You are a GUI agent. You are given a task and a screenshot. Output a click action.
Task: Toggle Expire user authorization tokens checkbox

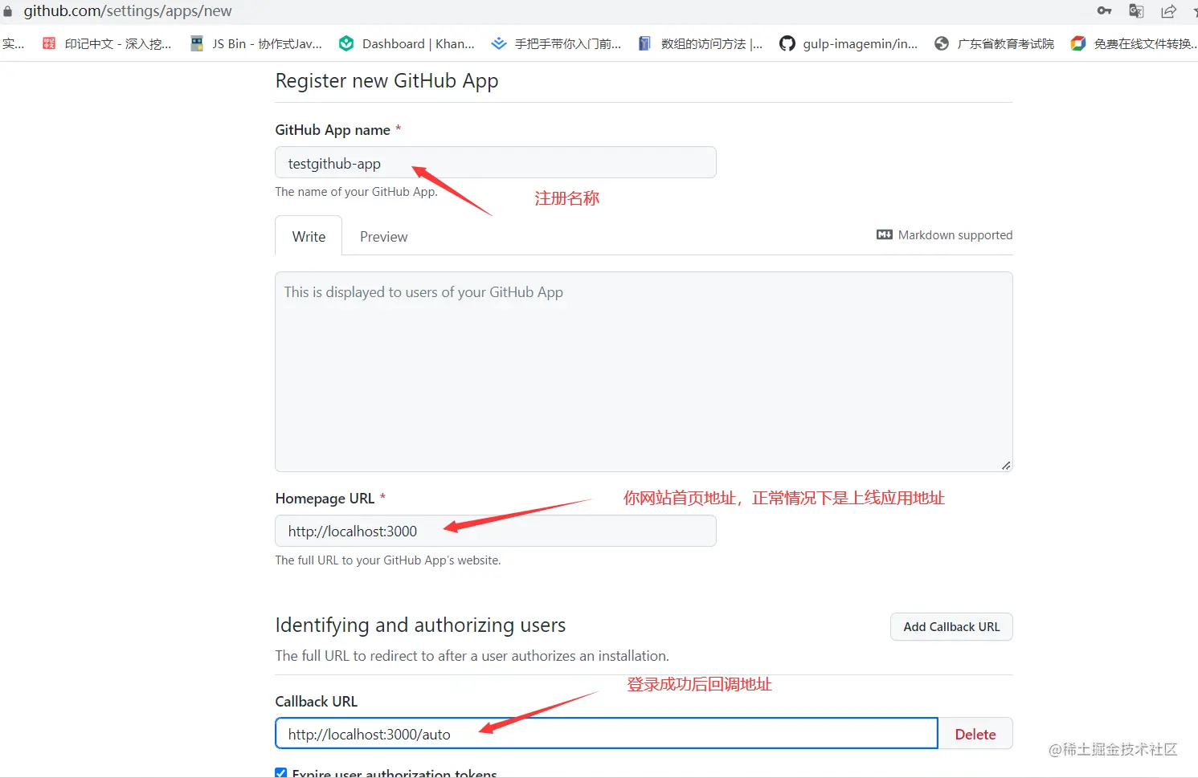pyautogui.click(x=280, y=773)
